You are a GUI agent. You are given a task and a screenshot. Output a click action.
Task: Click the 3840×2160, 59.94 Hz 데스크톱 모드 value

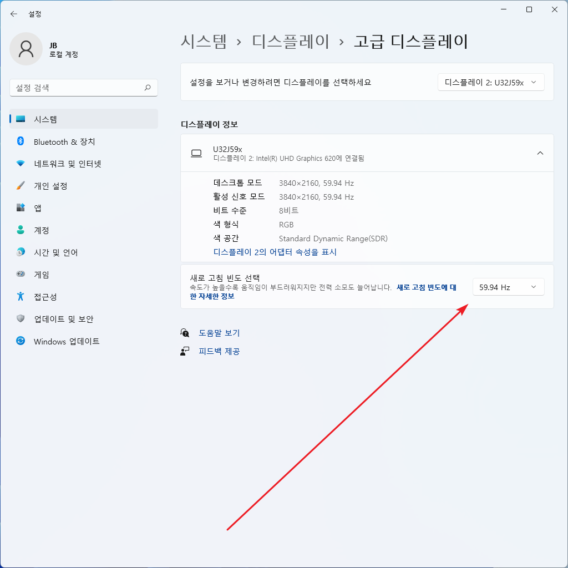pyautogui.click(x=316, y=183)
